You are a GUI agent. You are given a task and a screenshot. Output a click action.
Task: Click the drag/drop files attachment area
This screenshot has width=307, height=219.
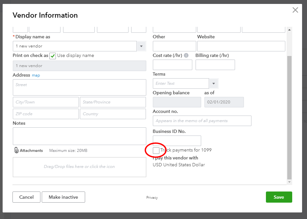[x=79, y=167]
